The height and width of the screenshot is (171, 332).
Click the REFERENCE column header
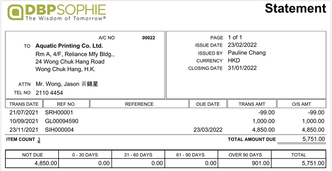click(x=139, y=104)
